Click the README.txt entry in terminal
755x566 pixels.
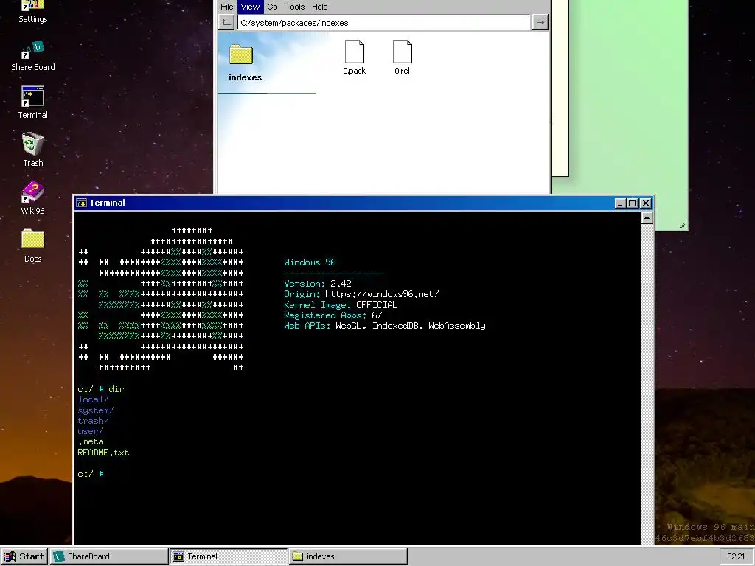coord(103,453)
